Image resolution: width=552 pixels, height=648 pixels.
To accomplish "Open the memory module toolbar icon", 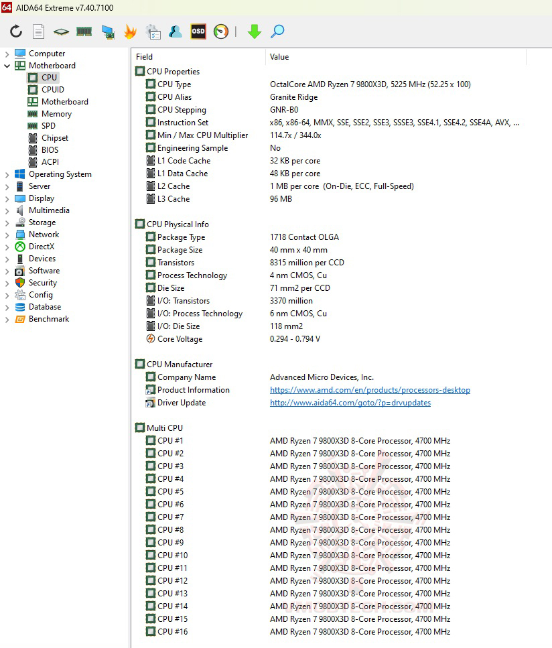I will pyautogui.click(x=84, y=31).
